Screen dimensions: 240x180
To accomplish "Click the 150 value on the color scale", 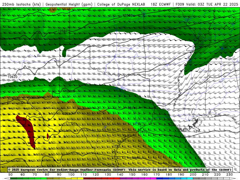I will pyautogui.click(x=132, y=175).
